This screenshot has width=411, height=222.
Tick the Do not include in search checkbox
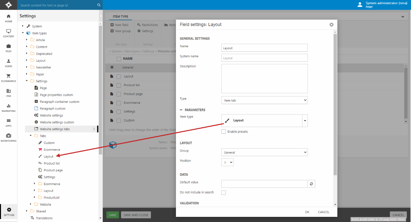(223, 192)
